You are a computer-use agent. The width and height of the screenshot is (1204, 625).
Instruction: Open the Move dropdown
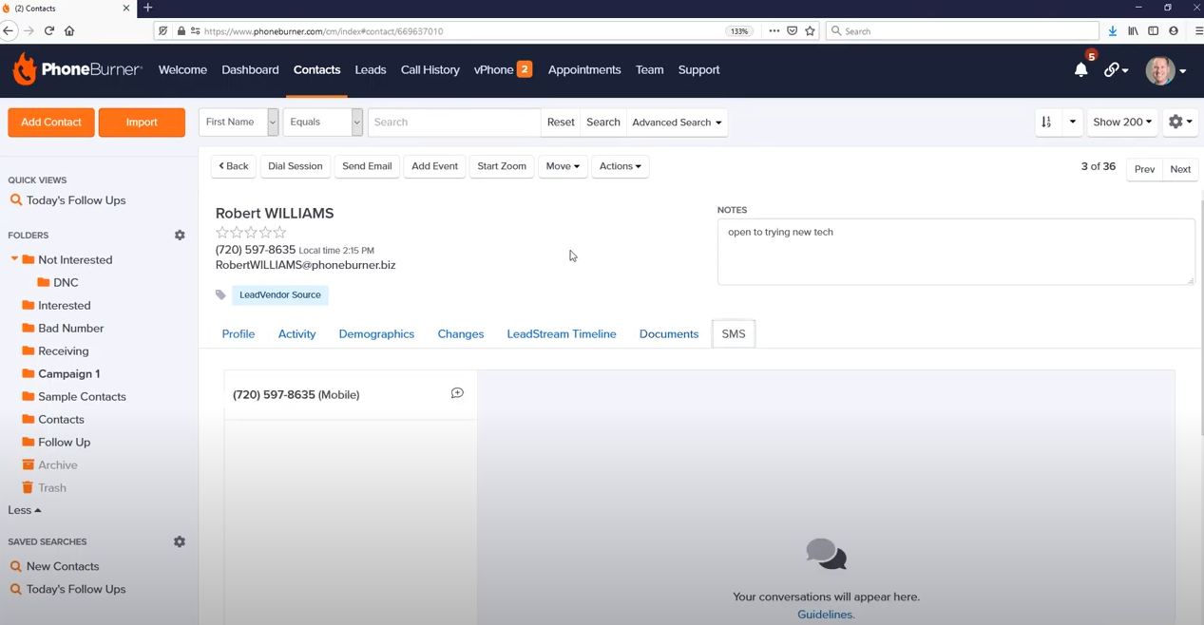point(563,166)
